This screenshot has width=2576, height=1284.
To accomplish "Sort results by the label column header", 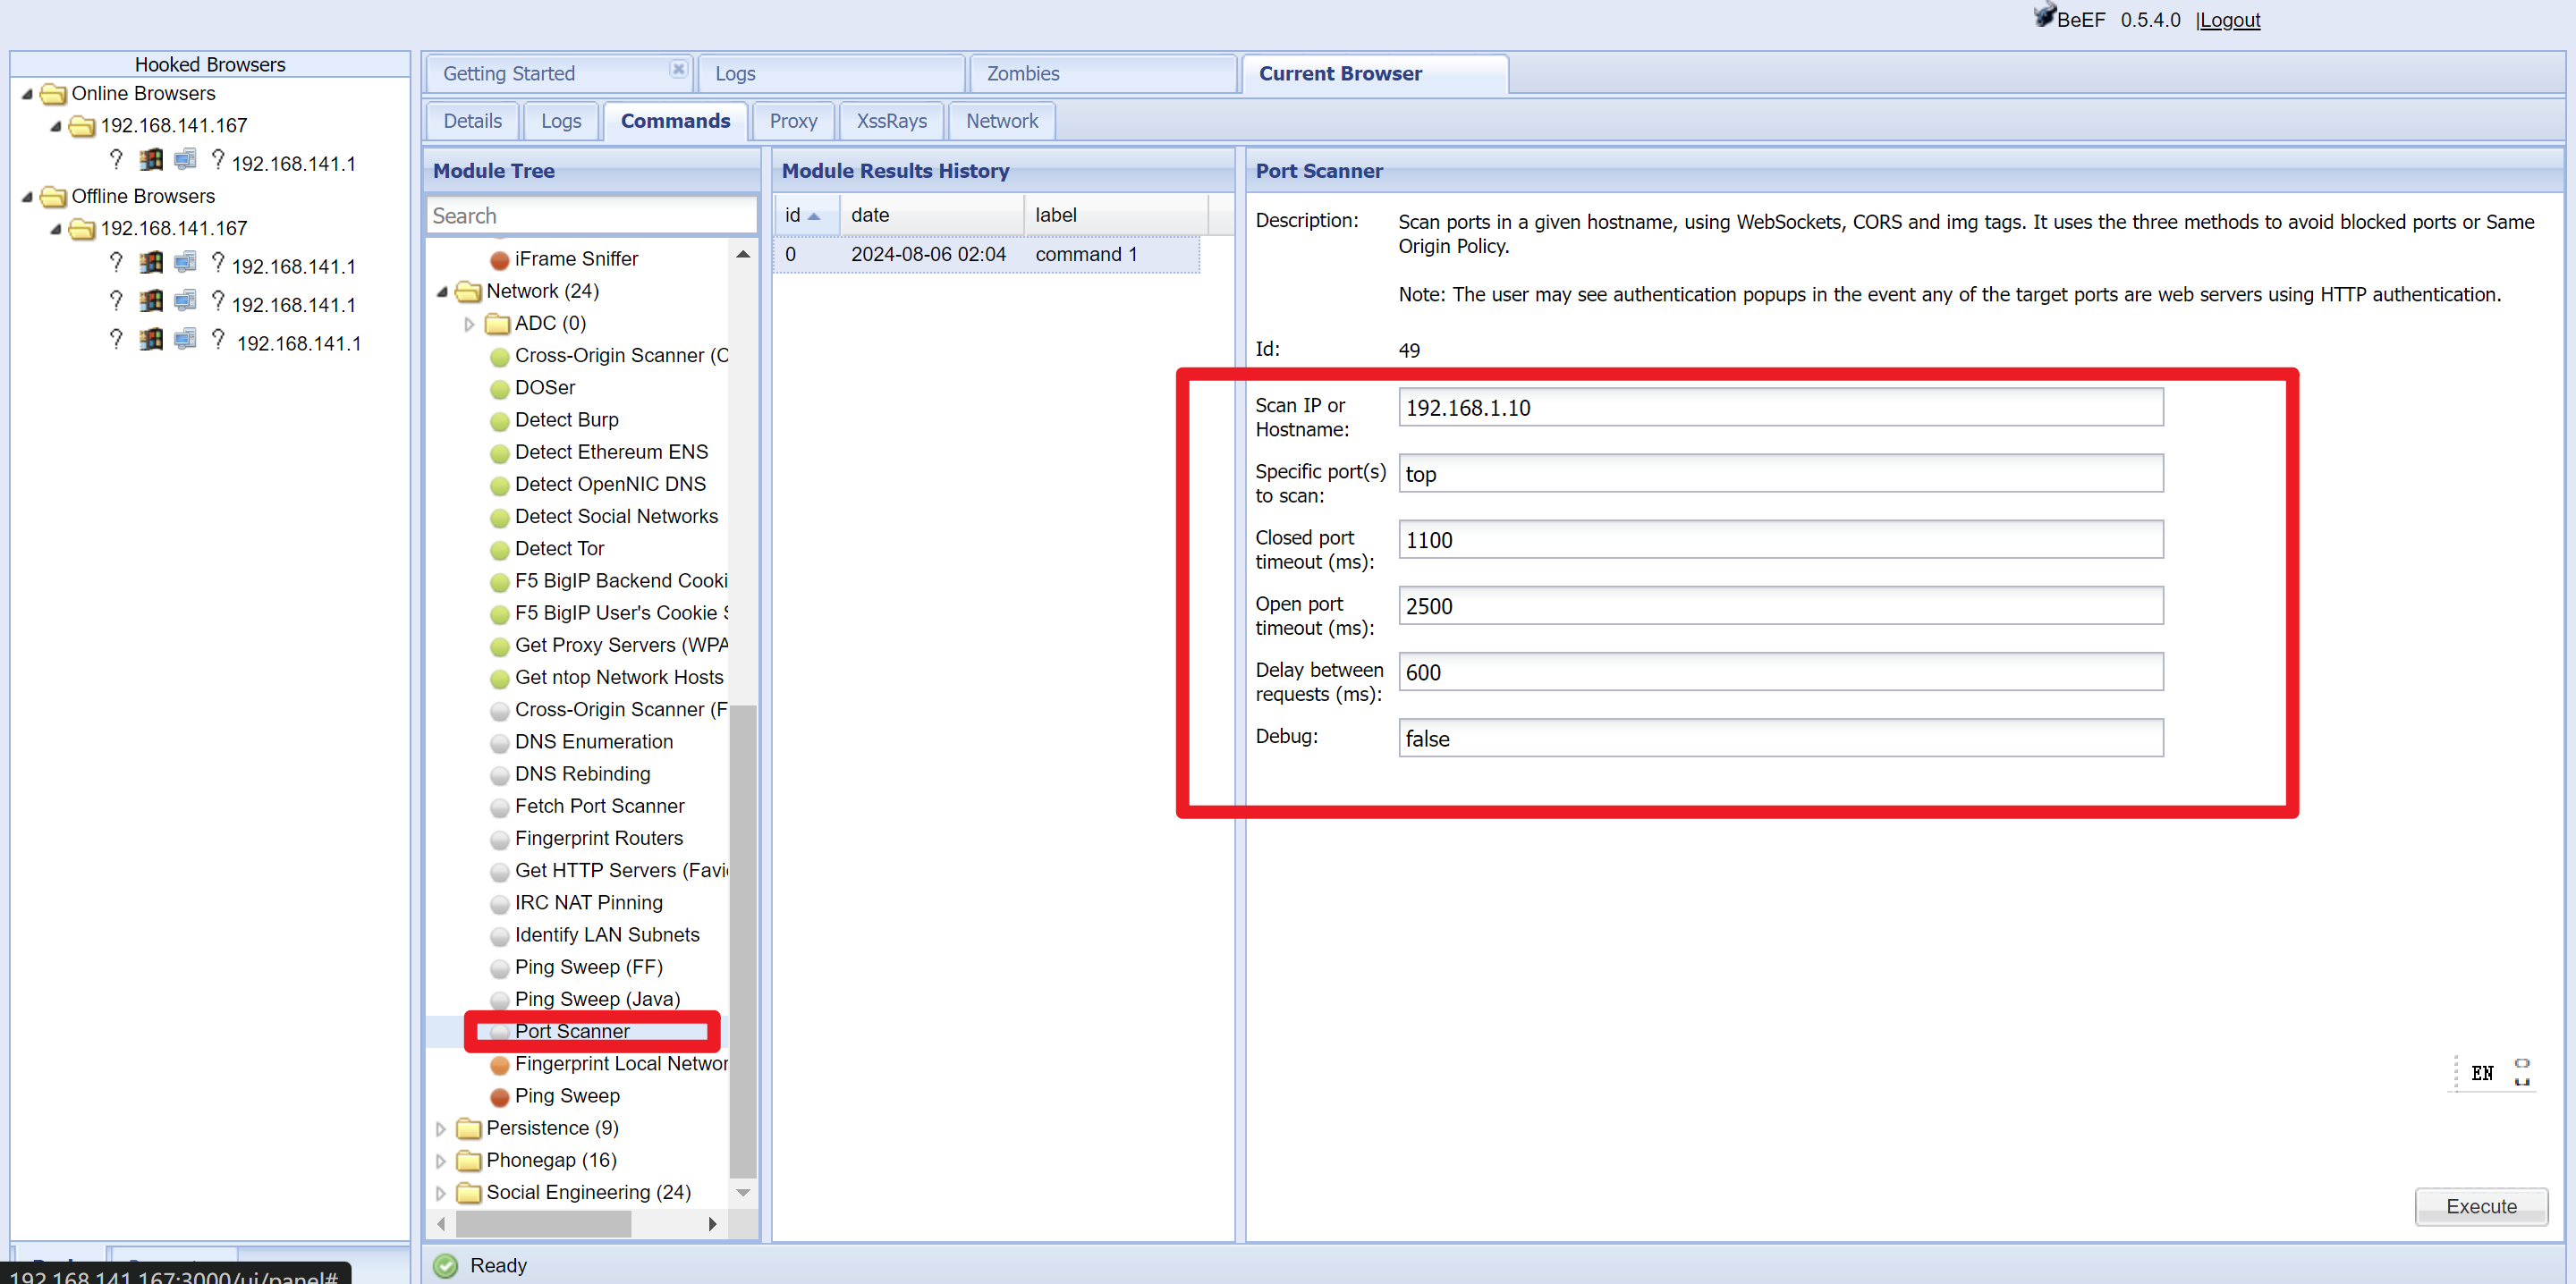I will click(x=1116, y=215).
